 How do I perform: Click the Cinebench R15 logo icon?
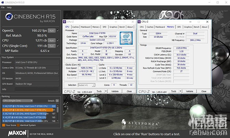tap(9, 16)
